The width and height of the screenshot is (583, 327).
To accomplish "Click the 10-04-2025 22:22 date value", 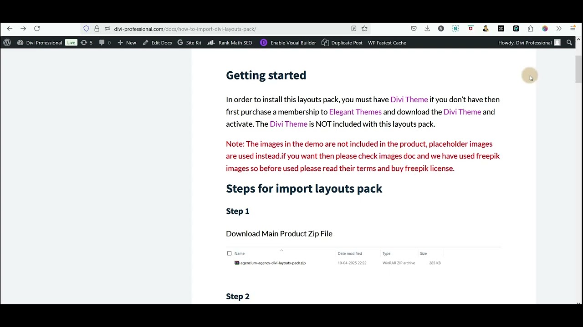I will (352, 263).
